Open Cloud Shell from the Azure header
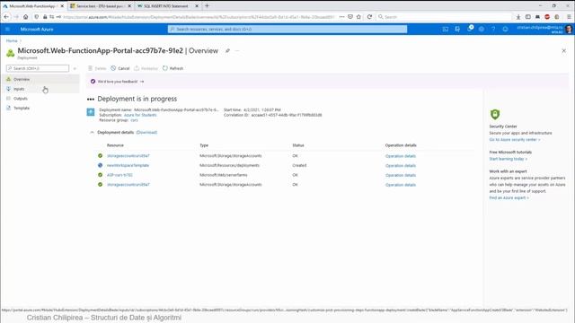 [446, 29]
